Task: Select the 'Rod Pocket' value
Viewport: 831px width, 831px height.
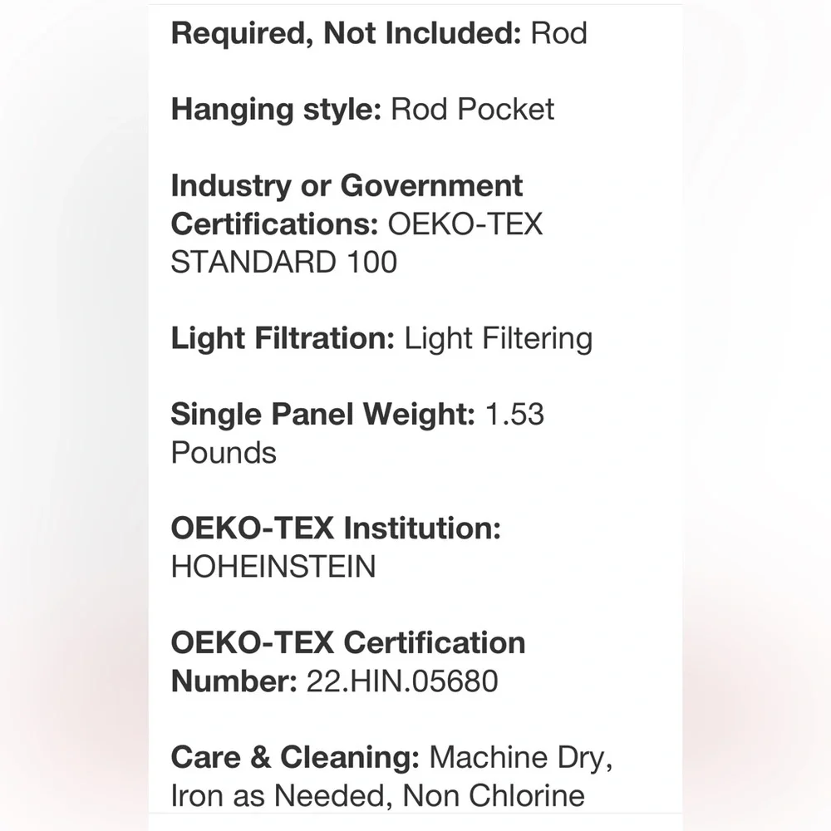Action: [x=472, y=109]
